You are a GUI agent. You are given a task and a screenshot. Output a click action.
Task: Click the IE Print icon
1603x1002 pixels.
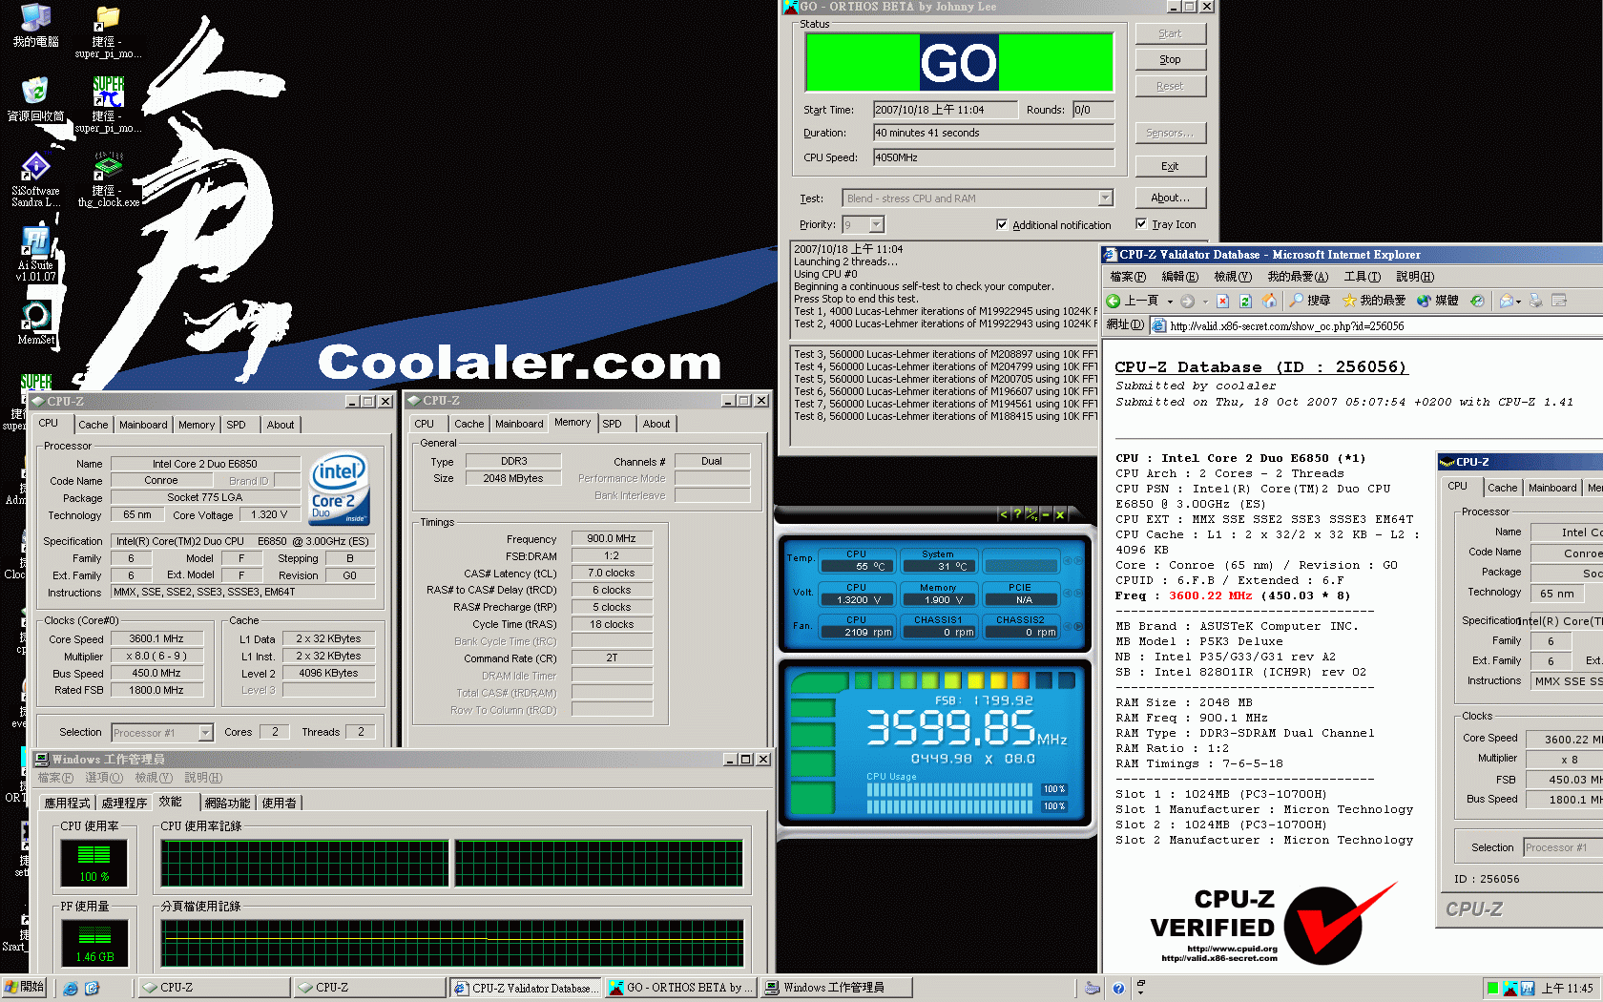[x=1536, y=301]
